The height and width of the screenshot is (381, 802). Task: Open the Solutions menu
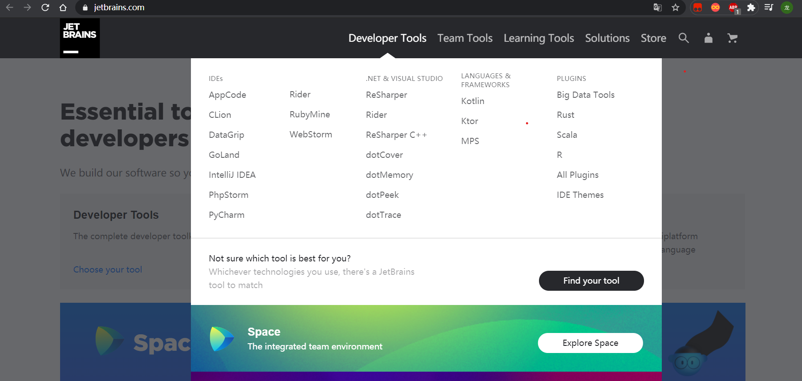coord(607,38)
